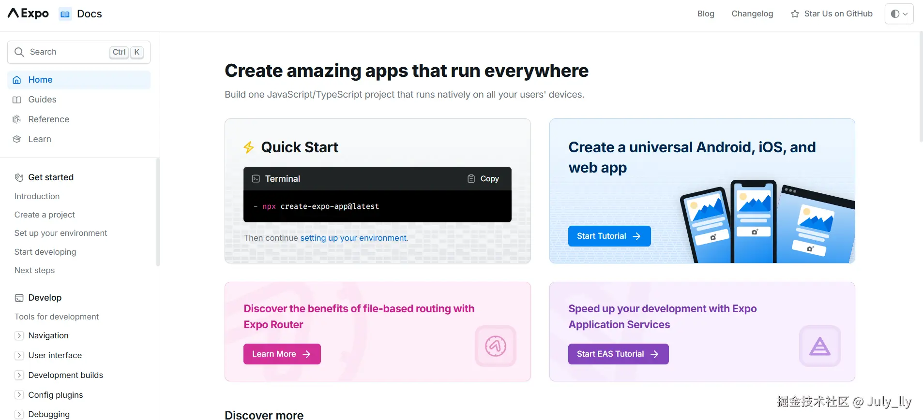
Task: Click the page vertical scrollbar
Action: point(921,87)
